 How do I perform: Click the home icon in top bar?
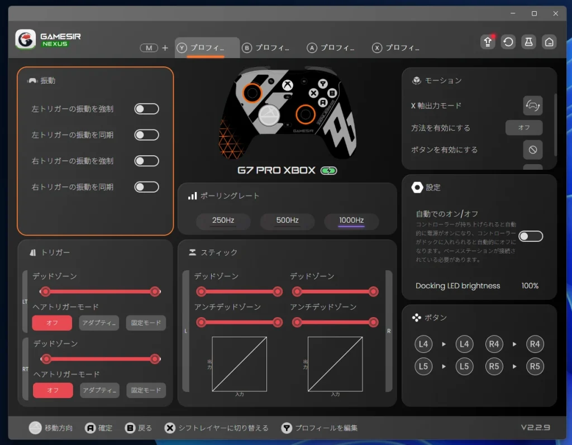click(x=549, y=42)
